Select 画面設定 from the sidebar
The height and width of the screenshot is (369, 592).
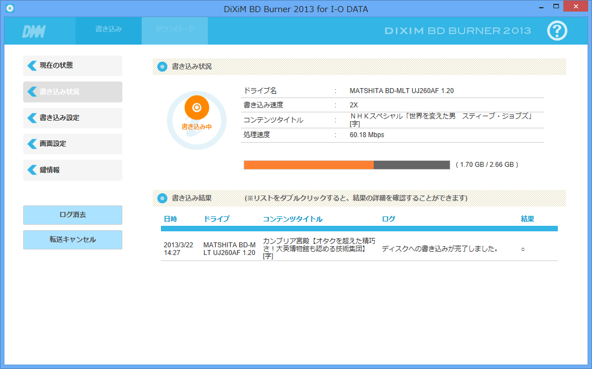(x=72, y=144)
